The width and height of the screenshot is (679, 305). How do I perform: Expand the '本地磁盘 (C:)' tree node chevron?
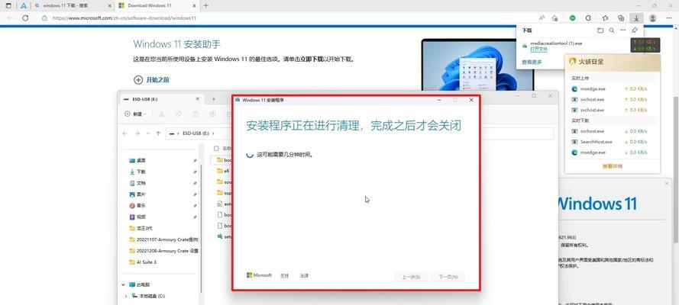(x=125, y=296)
